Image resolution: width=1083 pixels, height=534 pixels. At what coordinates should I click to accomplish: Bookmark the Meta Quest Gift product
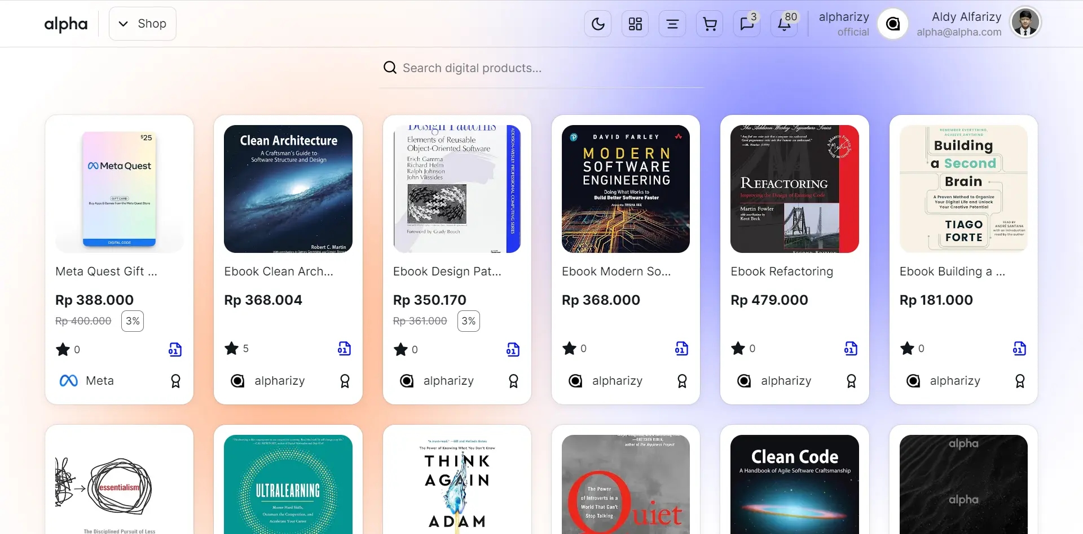[x=175, y=381]
